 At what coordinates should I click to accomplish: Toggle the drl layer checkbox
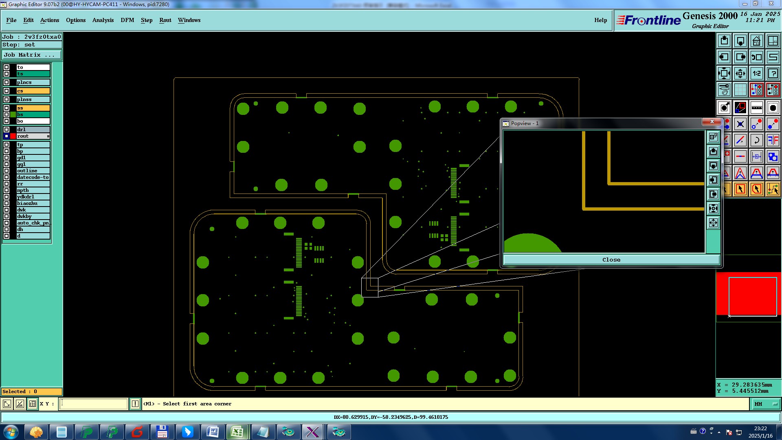7,130
